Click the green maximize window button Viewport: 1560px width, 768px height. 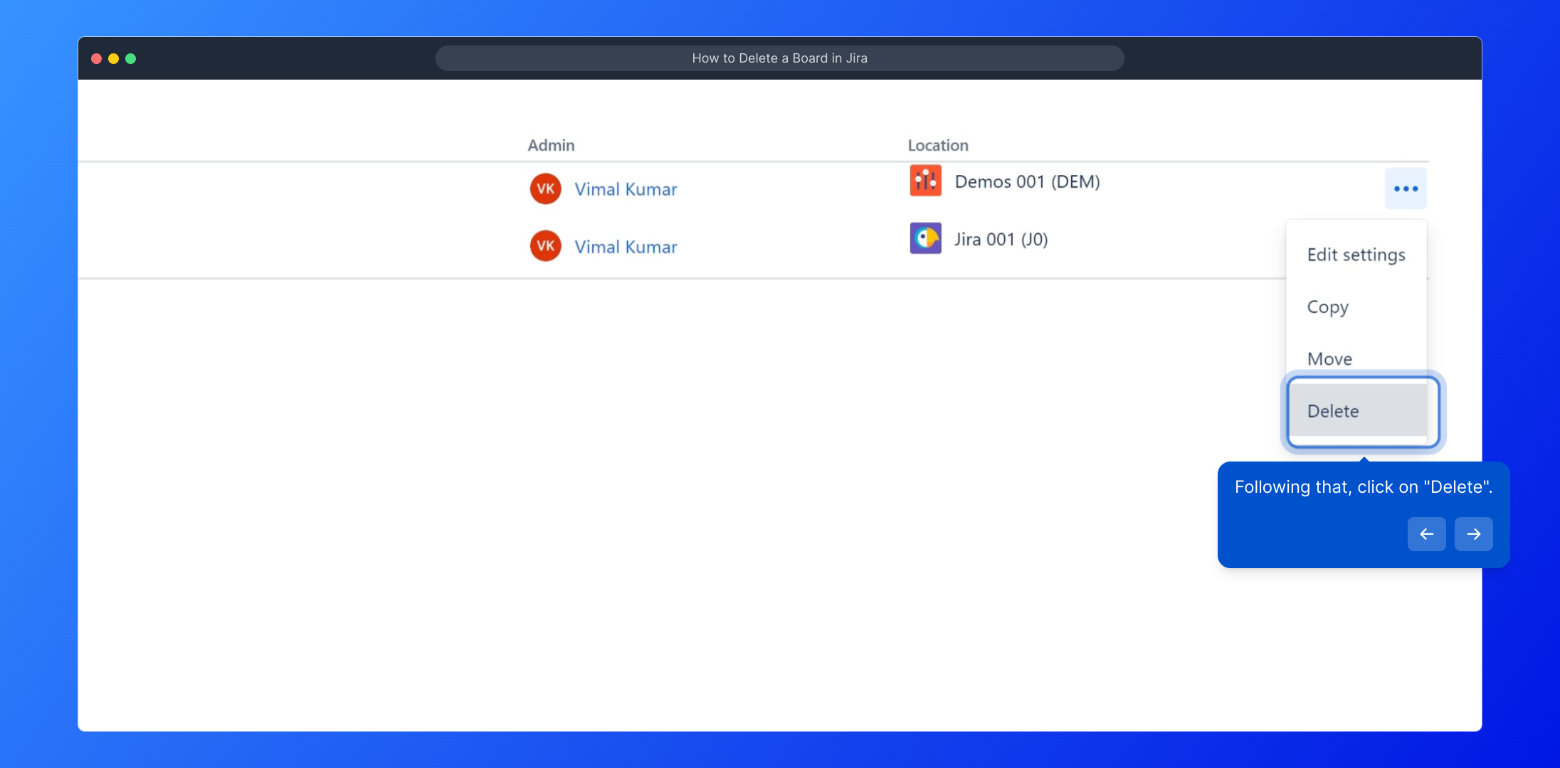click(130, 58)
